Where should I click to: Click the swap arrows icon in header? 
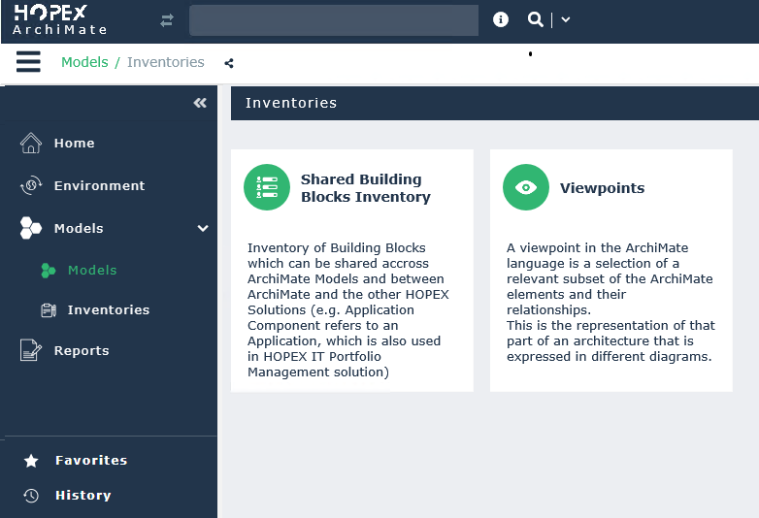tap(167, 20)
